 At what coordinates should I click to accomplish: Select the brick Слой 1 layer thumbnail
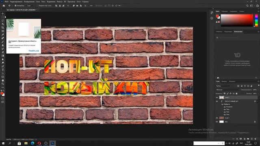click(x=221, y=118)
